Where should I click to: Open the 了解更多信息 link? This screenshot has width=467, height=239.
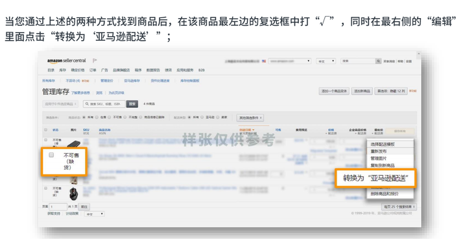(80, 93)
